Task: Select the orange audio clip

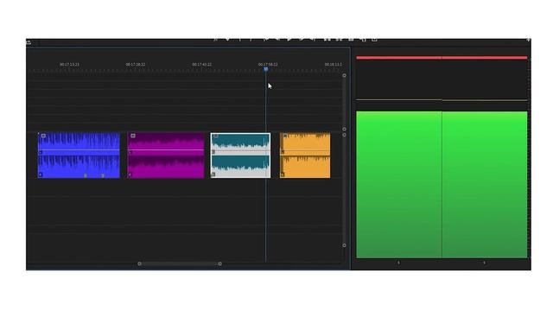Action: coord(305,155)
